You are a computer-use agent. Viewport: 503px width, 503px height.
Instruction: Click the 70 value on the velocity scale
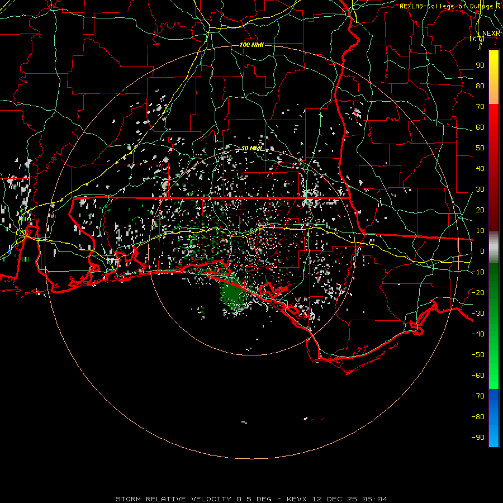[480, 107]
